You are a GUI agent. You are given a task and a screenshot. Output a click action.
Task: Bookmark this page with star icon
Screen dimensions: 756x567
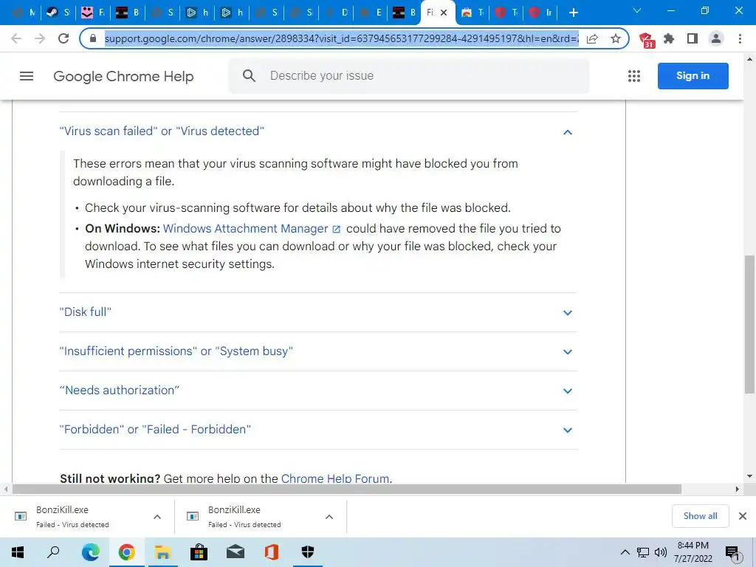click(x=616, y=38)
